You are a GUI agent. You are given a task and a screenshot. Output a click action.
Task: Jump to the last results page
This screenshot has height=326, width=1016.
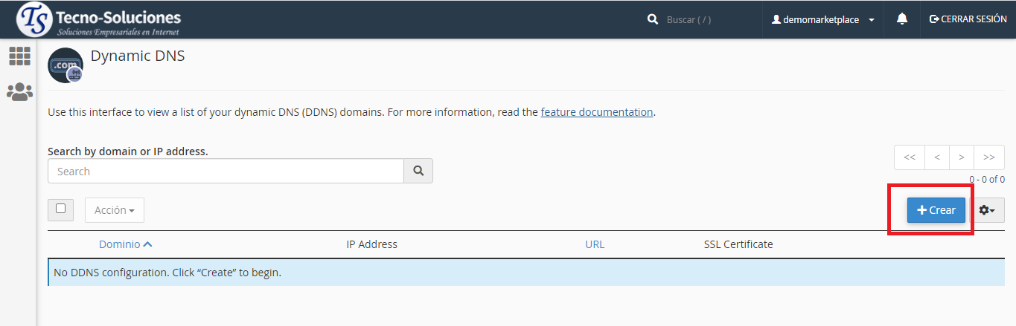point(989,157)
